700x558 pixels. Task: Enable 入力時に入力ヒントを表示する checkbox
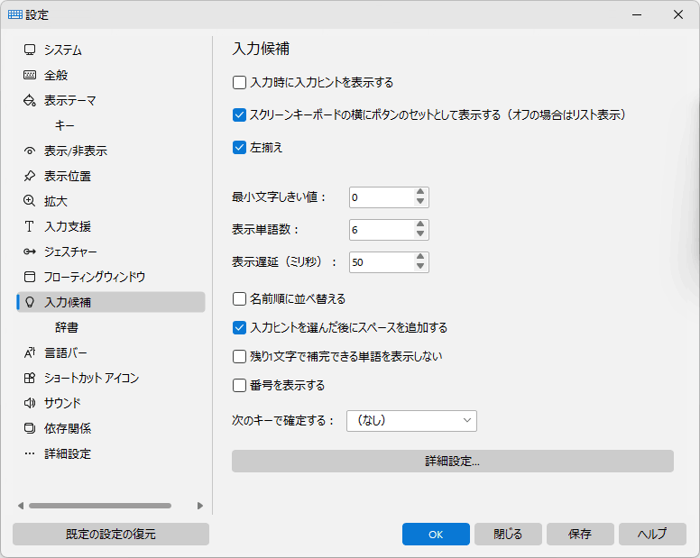239,83
